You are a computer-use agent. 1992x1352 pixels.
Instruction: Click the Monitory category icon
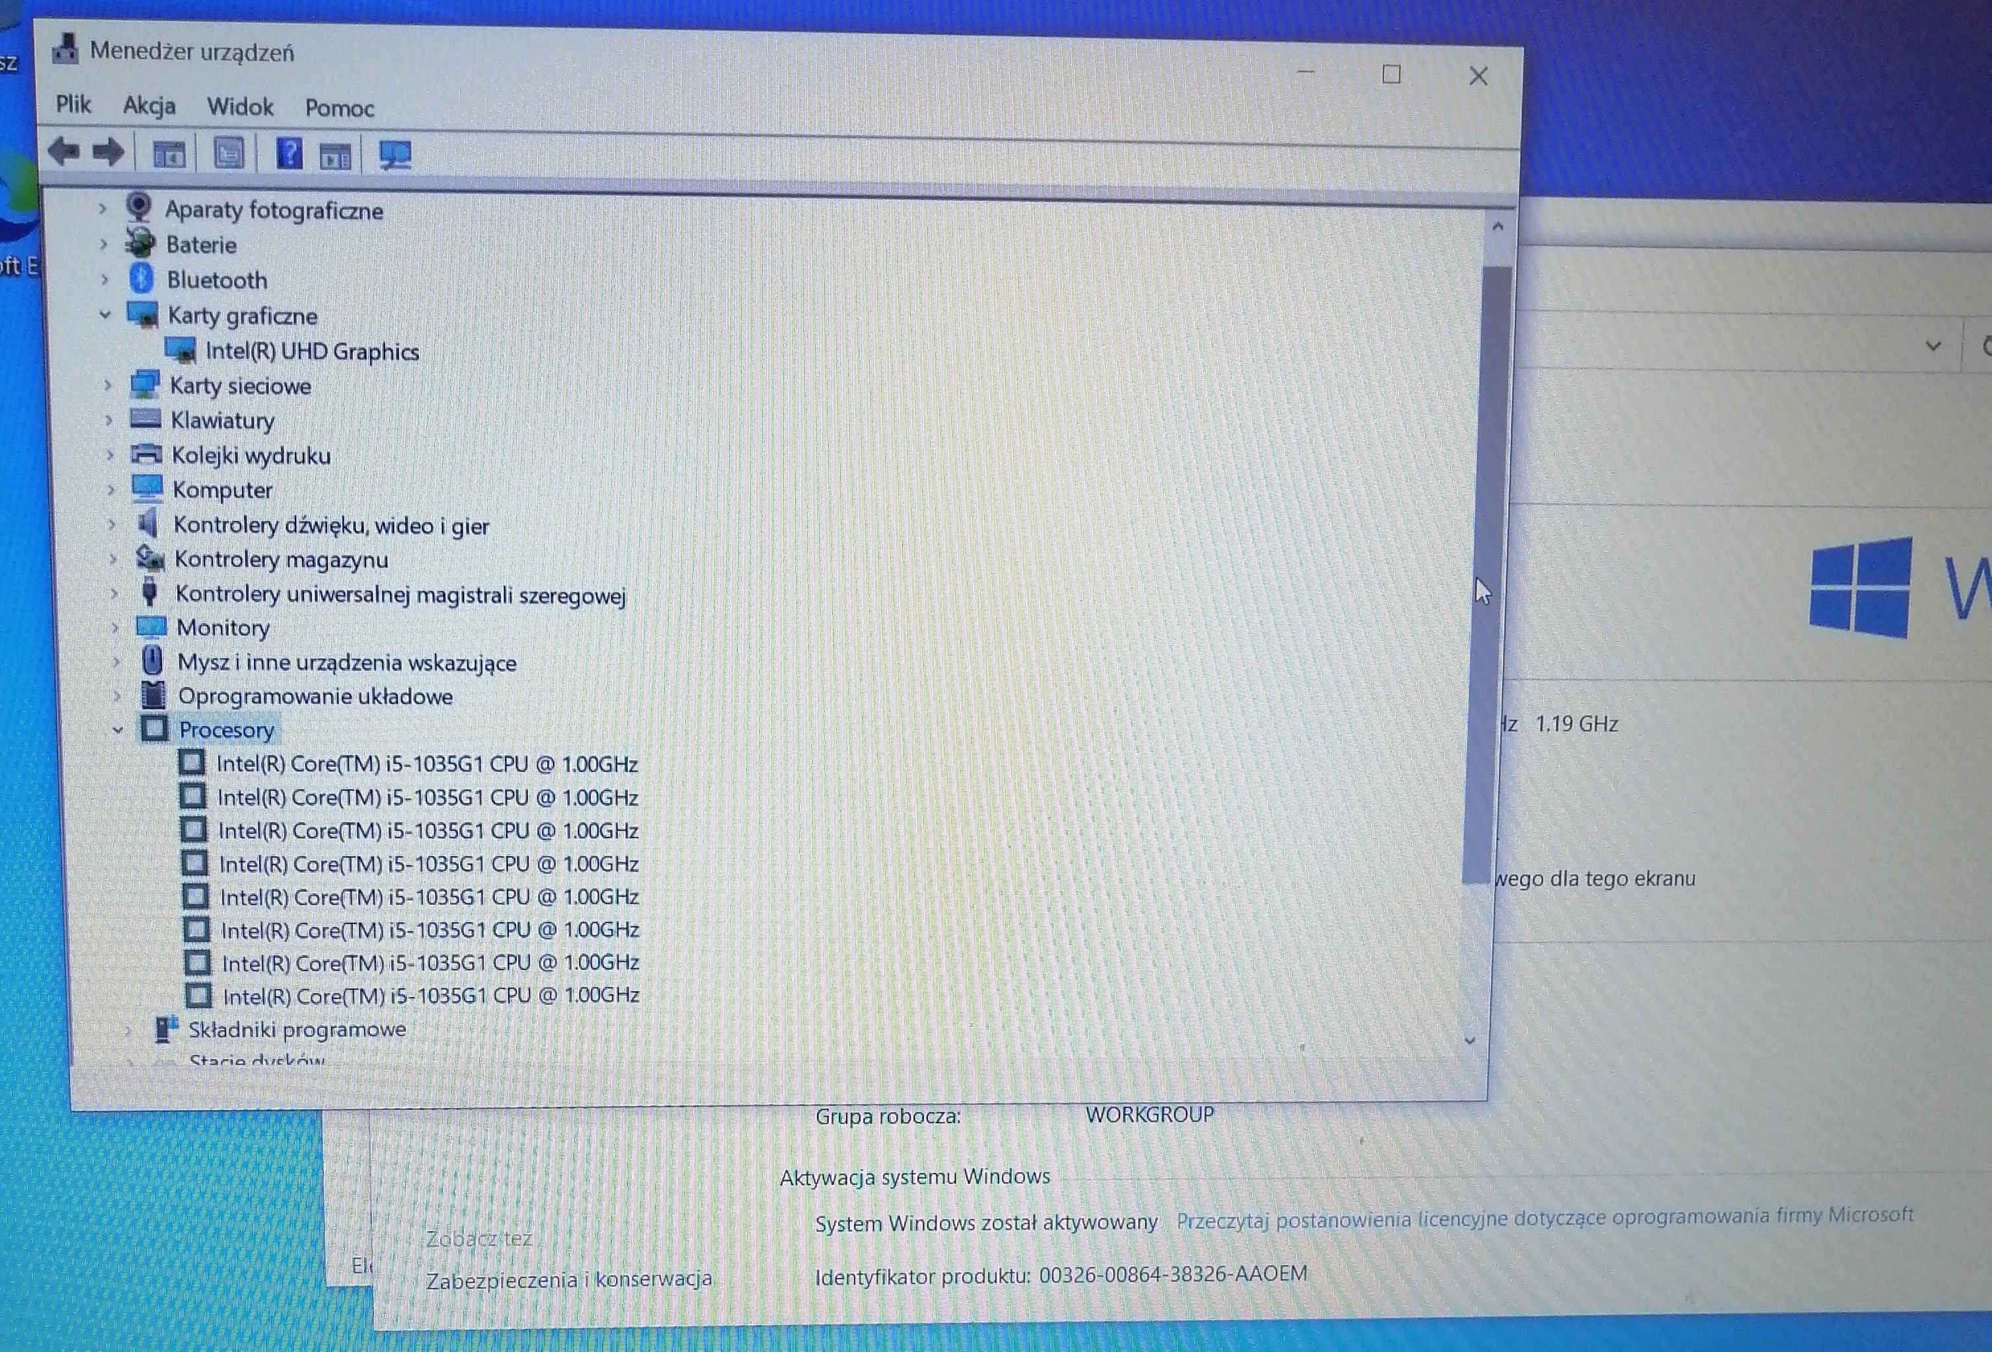(x=152, y=627)
